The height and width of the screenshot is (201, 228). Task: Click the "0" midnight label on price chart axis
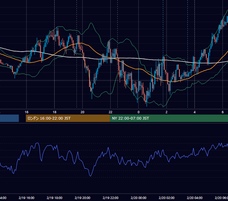pyautogui.click(x=138, y=112)
